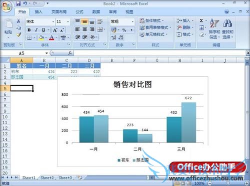Screen dimensions: 250x186
Task: Set bottom vertical alignment
Action: click(92, 21)
